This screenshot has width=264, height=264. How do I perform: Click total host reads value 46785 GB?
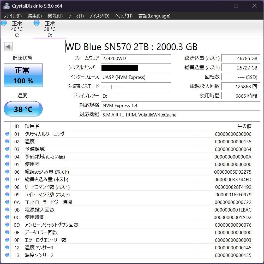(241, 58)
